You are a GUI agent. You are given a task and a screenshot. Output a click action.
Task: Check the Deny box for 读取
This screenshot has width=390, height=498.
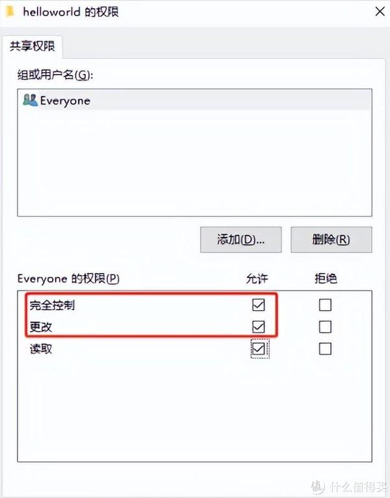click(325, 348)
